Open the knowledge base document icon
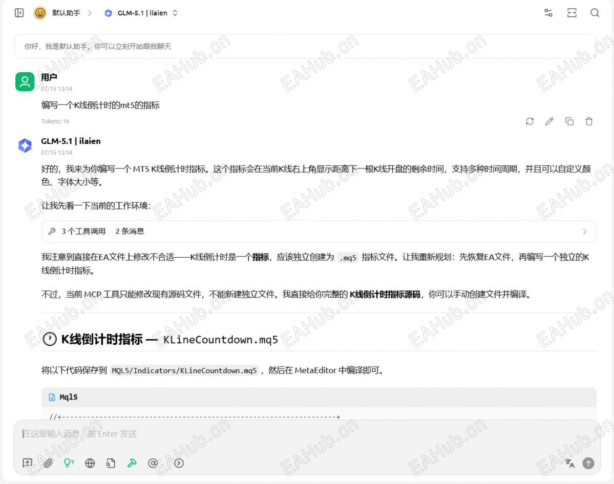The height and width of the screenshot is (484, 614). [x=111, y=463]
